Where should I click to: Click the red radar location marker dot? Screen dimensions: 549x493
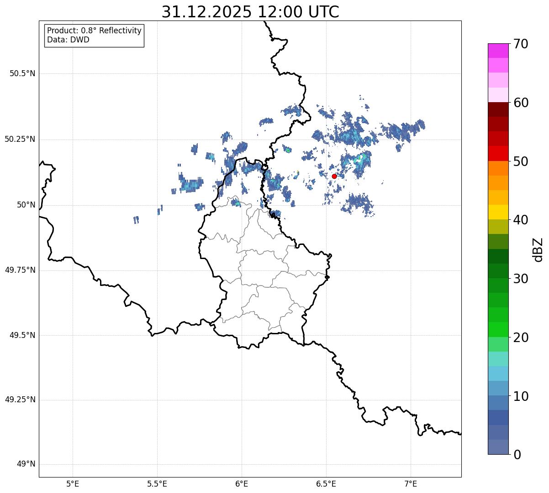pos(334,176)
